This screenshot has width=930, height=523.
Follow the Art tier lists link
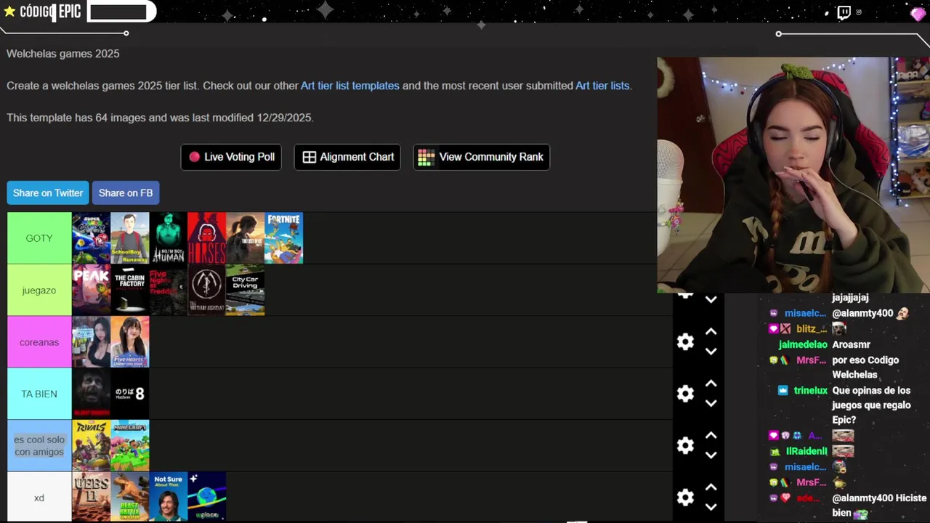click(x=602, y=86)
